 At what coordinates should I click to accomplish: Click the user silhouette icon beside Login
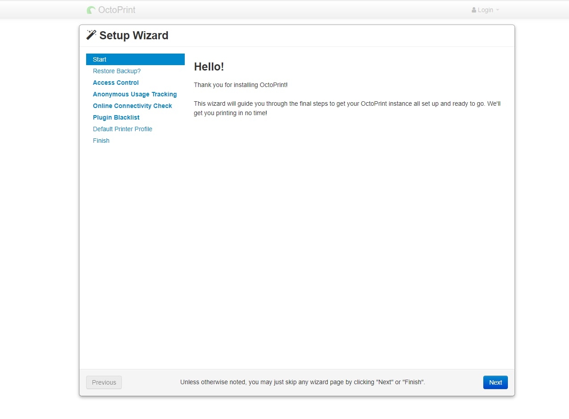(474, 10)
